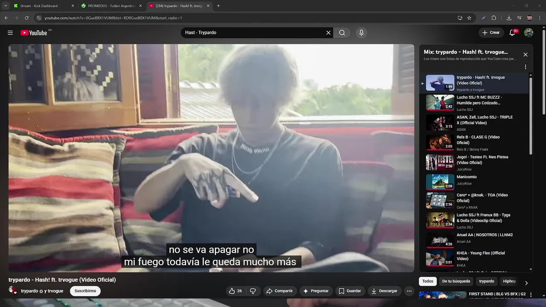The image size is (546, 307).
Task: Open the YouTube hamburger guide menu
Action: 10,33
